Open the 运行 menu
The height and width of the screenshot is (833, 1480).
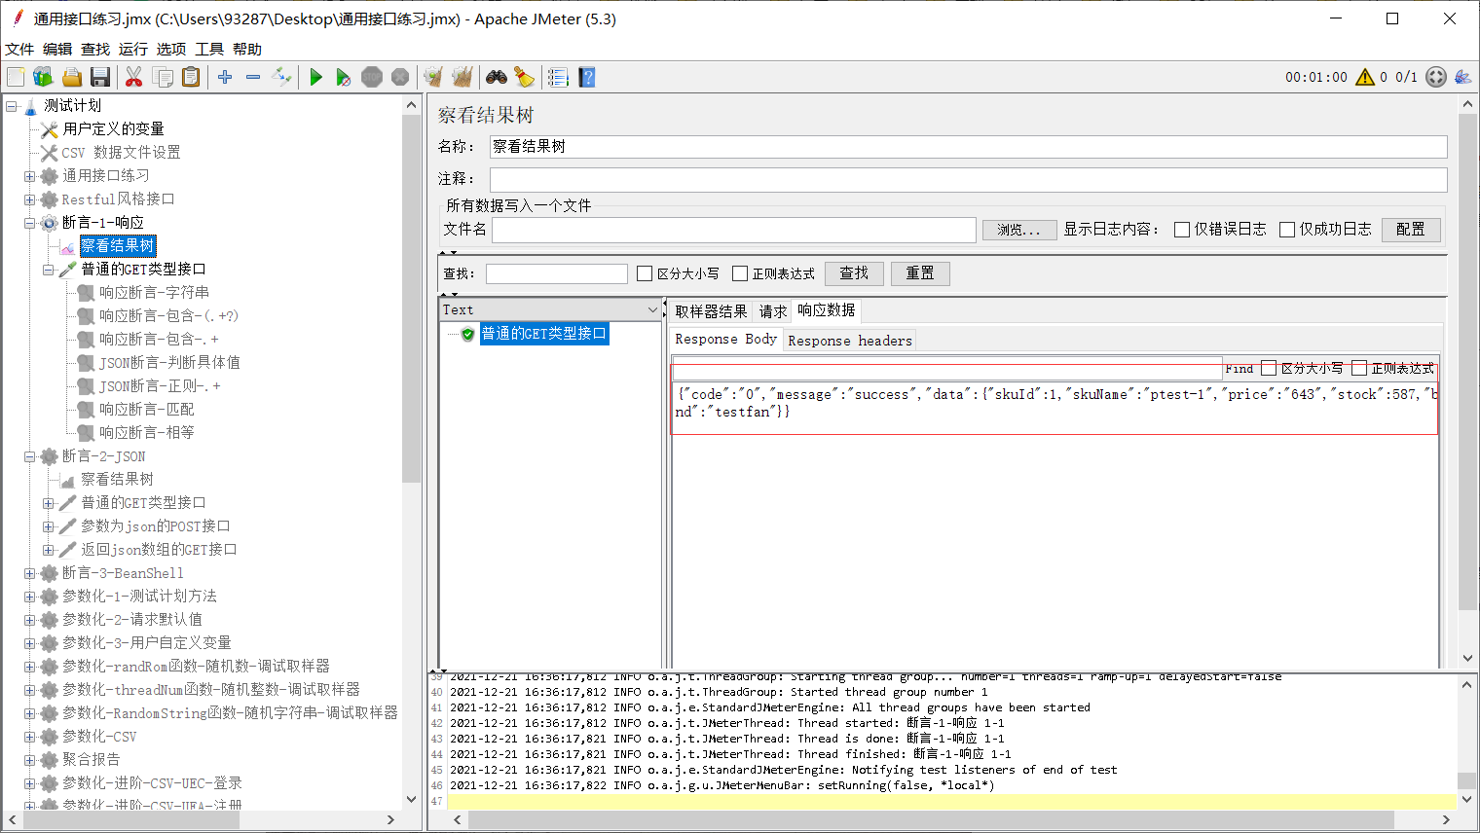(x=133, y=49)
